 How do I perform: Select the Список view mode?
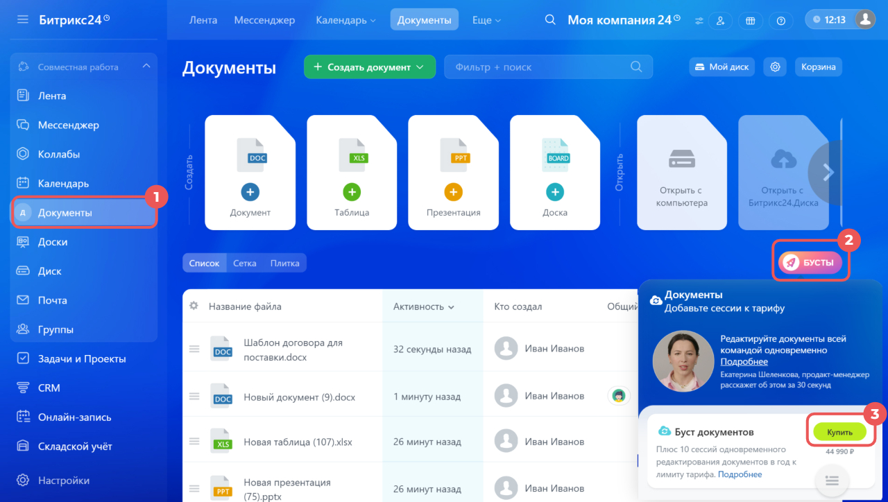coord(204,263)
